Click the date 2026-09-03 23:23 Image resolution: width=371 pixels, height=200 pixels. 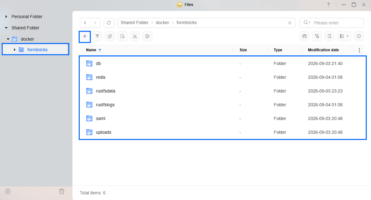(x=325, y=91)
